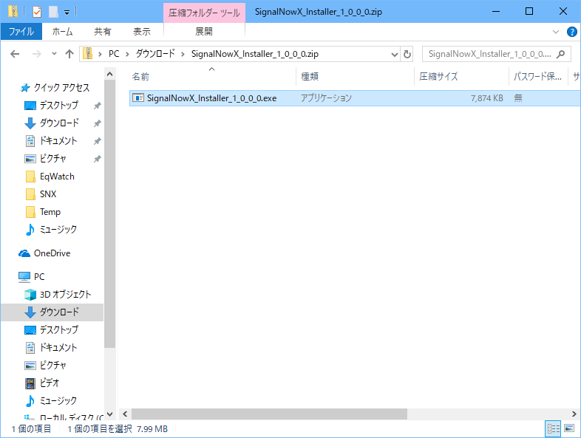Open 3D オブジェクト in the sidebar
581x438 pixels.
(x=65, y=295)
